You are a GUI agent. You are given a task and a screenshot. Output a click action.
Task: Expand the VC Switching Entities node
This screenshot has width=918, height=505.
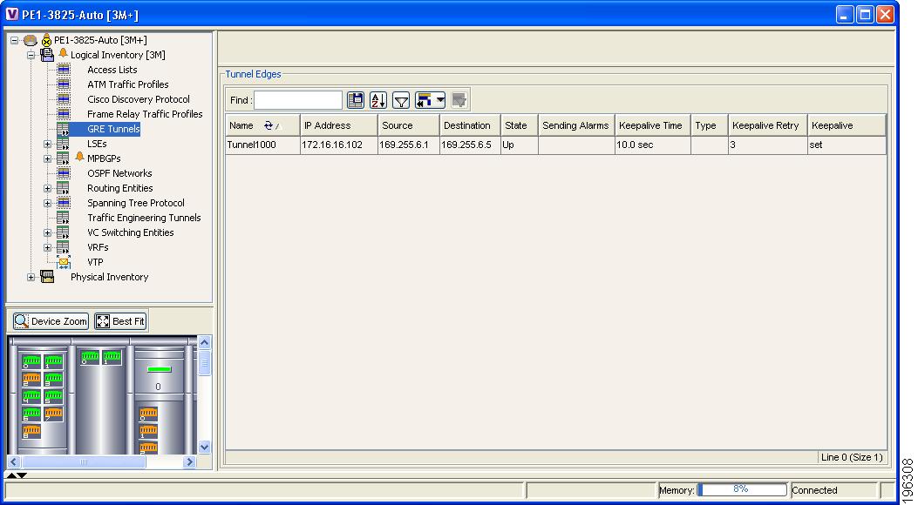click(x=47, y=232)
